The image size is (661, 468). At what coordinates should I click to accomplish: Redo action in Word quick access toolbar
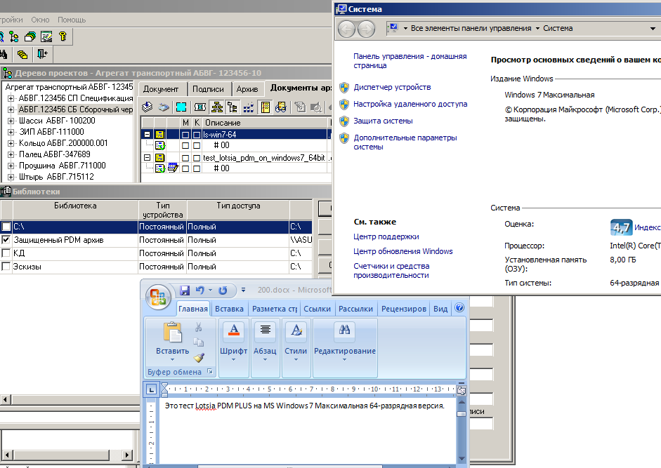(223, 290)
